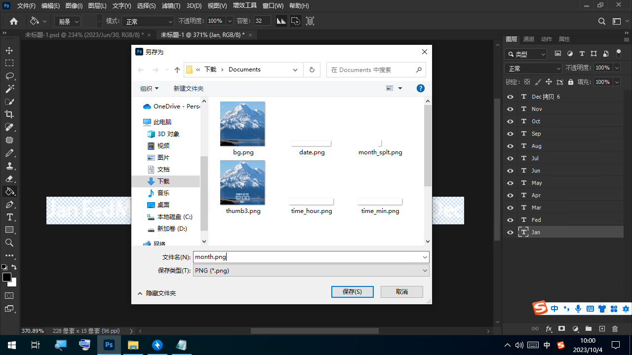This screenshot has width=632, height=355.
Task: Click the 取消 cancel button
Action: pyautogui.click(x=401, y=292)
